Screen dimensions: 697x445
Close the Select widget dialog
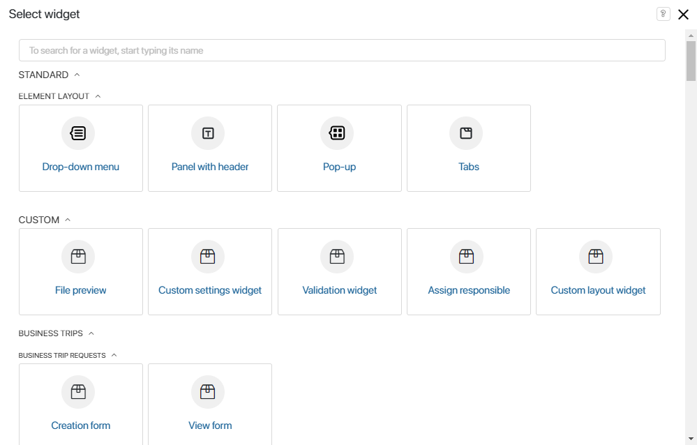(x=683, y=15)
